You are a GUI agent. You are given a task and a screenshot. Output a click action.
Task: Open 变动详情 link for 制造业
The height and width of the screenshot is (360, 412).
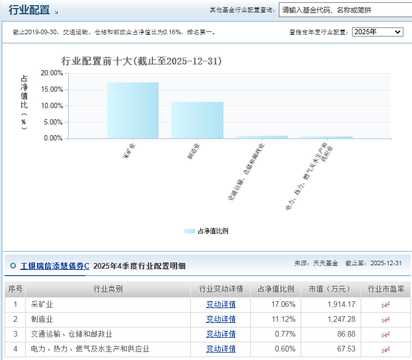tap(221, 319)
